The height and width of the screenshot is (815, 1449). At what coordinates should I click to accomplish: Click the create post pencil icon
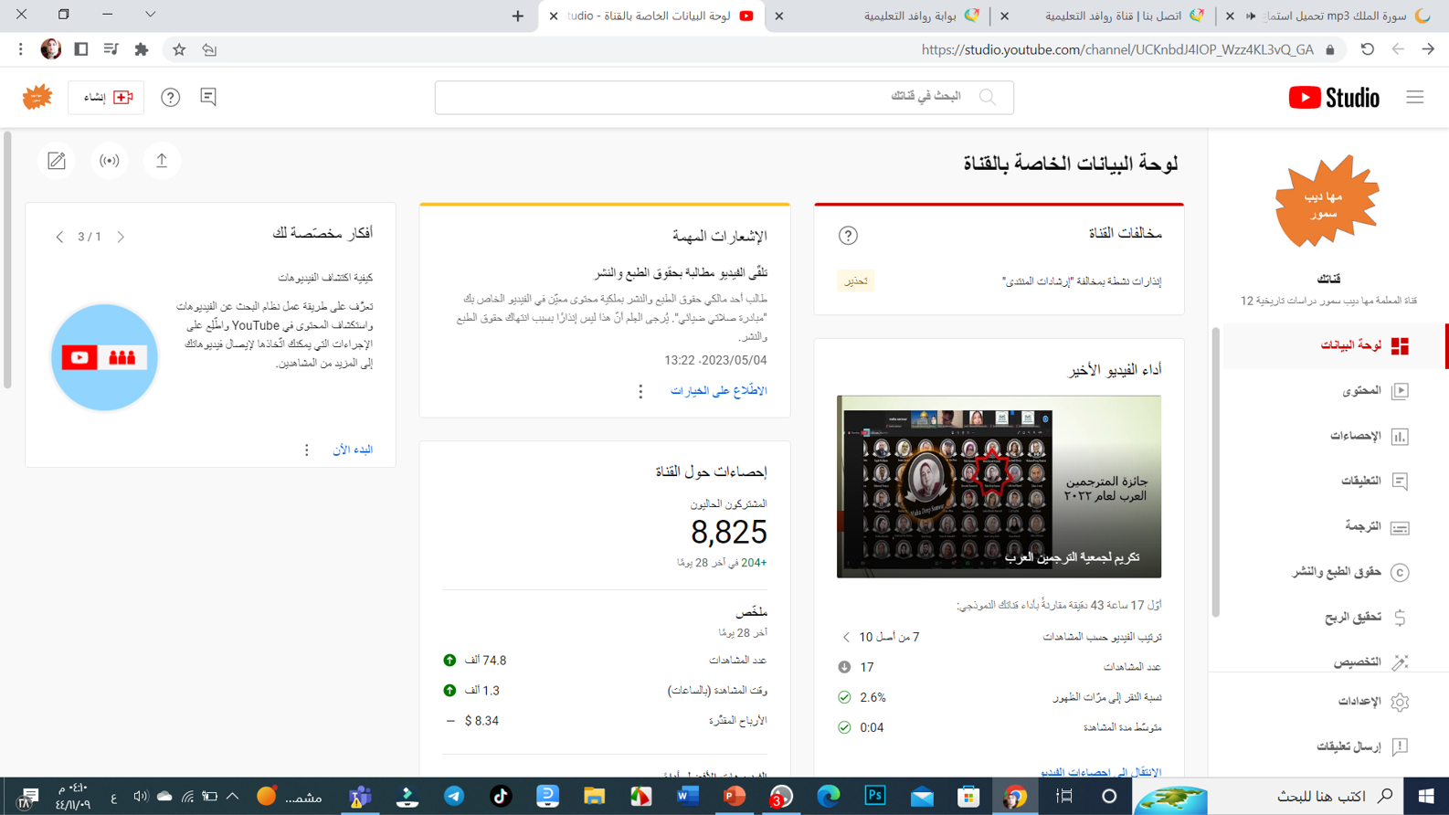click(57, 161)
